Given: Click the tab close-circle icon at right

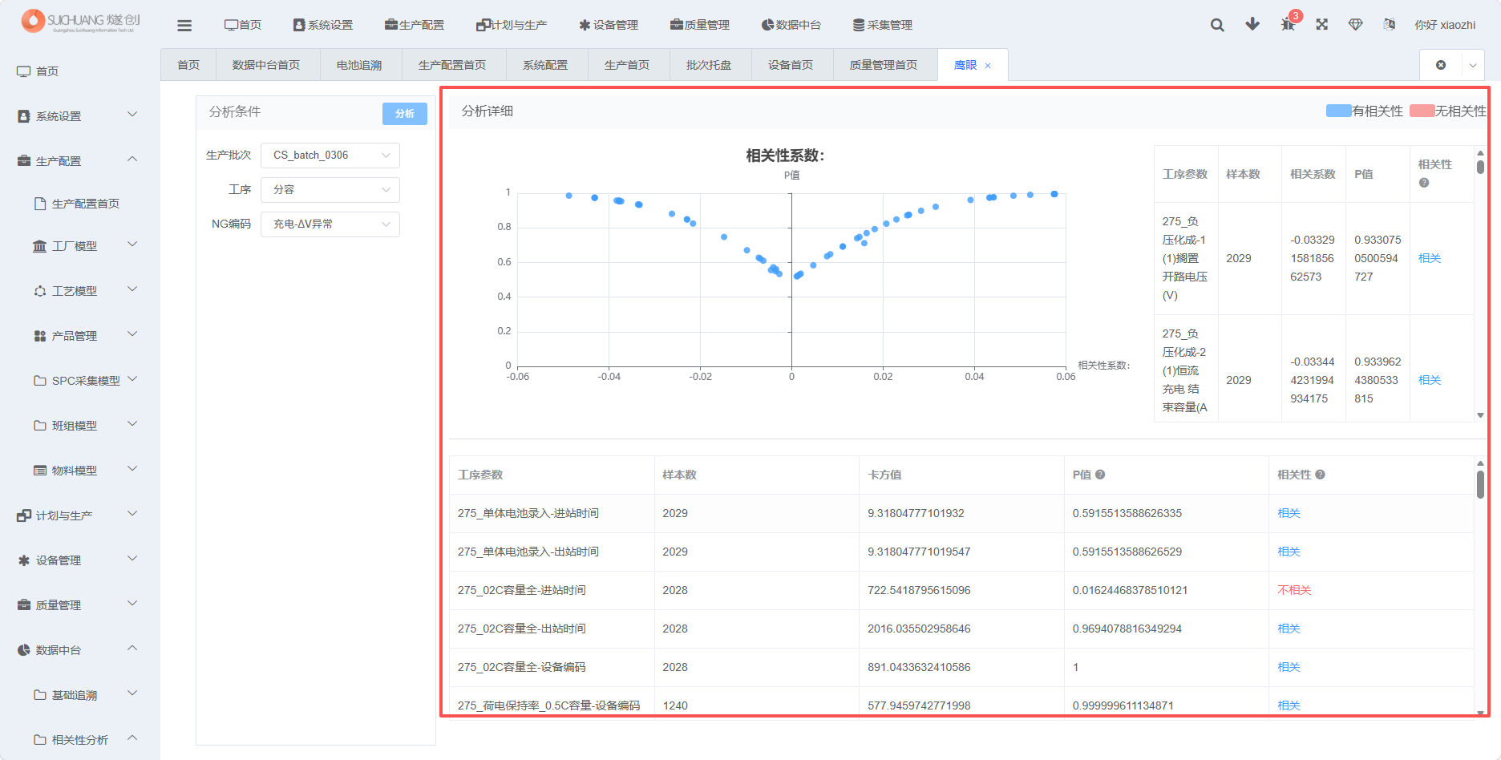Looking at the screenshot, I should 1441,65.
